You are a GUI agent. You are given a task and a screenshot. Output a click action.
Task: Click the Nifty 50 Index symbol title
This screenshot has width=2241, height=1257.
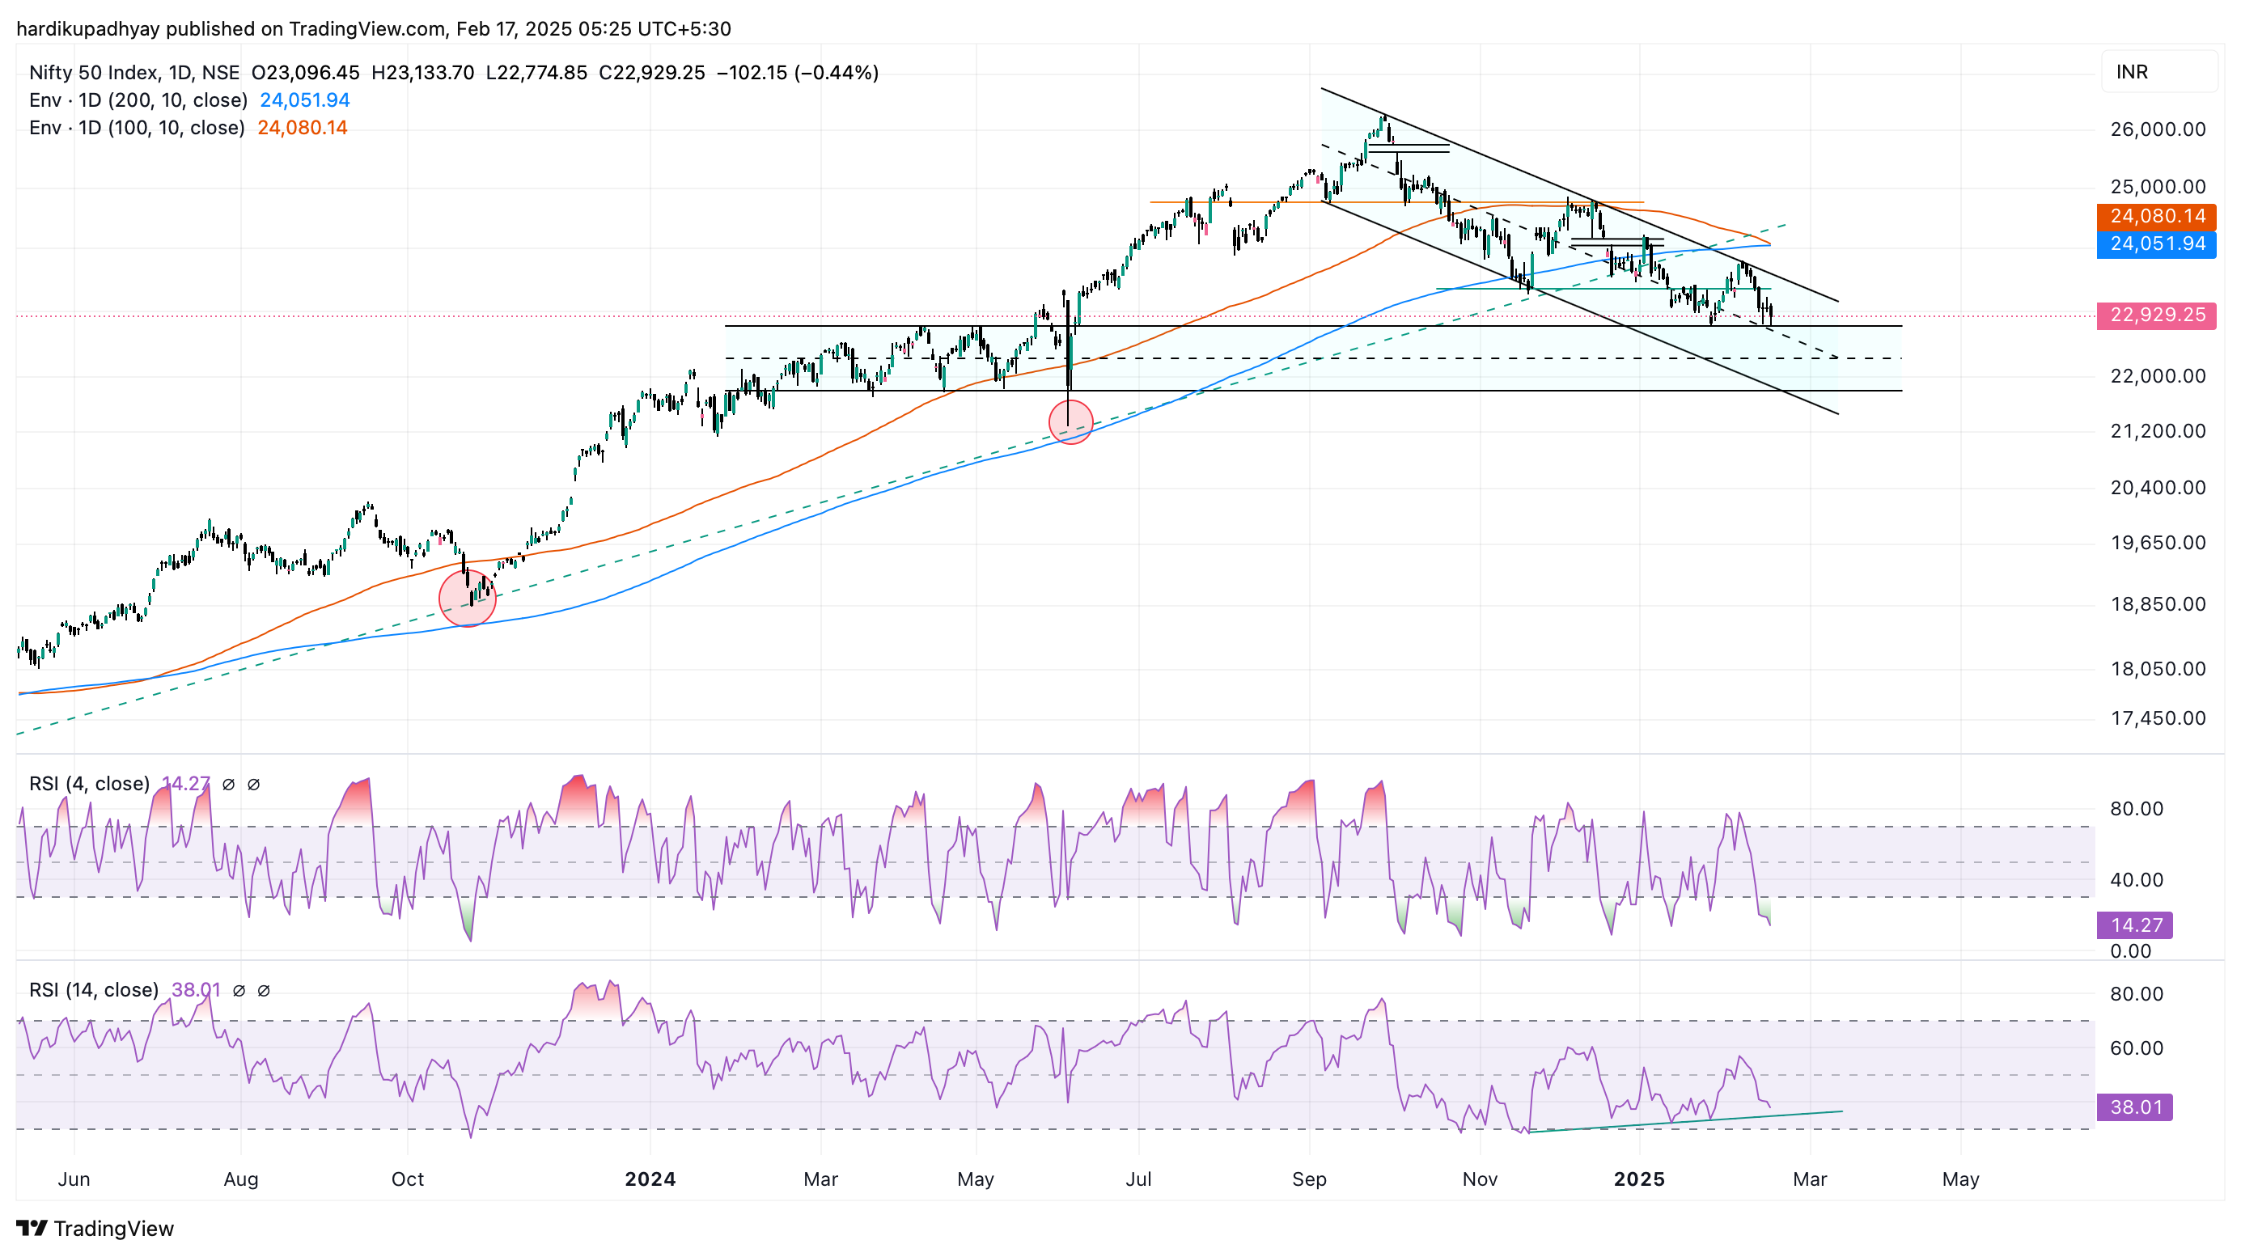94,72
